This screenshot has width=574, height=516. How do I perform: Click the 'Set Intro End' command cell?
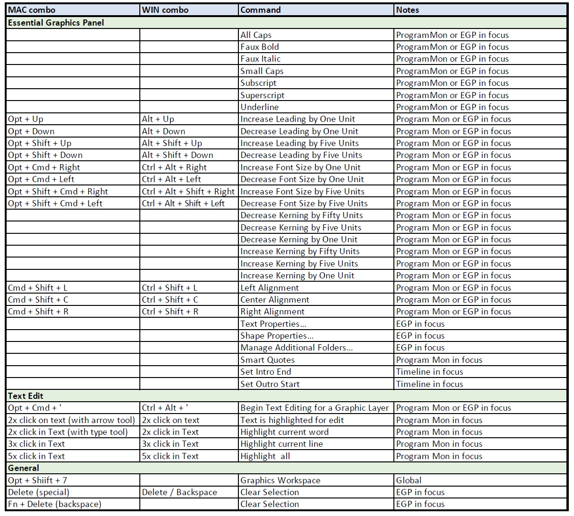click(316, 372)
